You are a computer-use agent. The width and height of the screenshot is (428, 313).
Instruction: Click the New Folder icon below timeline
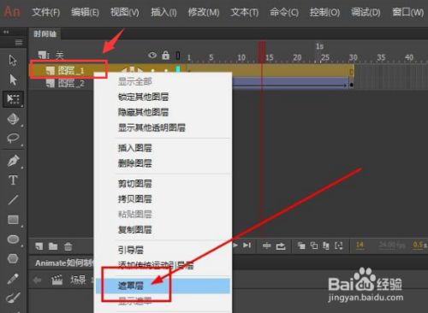53,246
